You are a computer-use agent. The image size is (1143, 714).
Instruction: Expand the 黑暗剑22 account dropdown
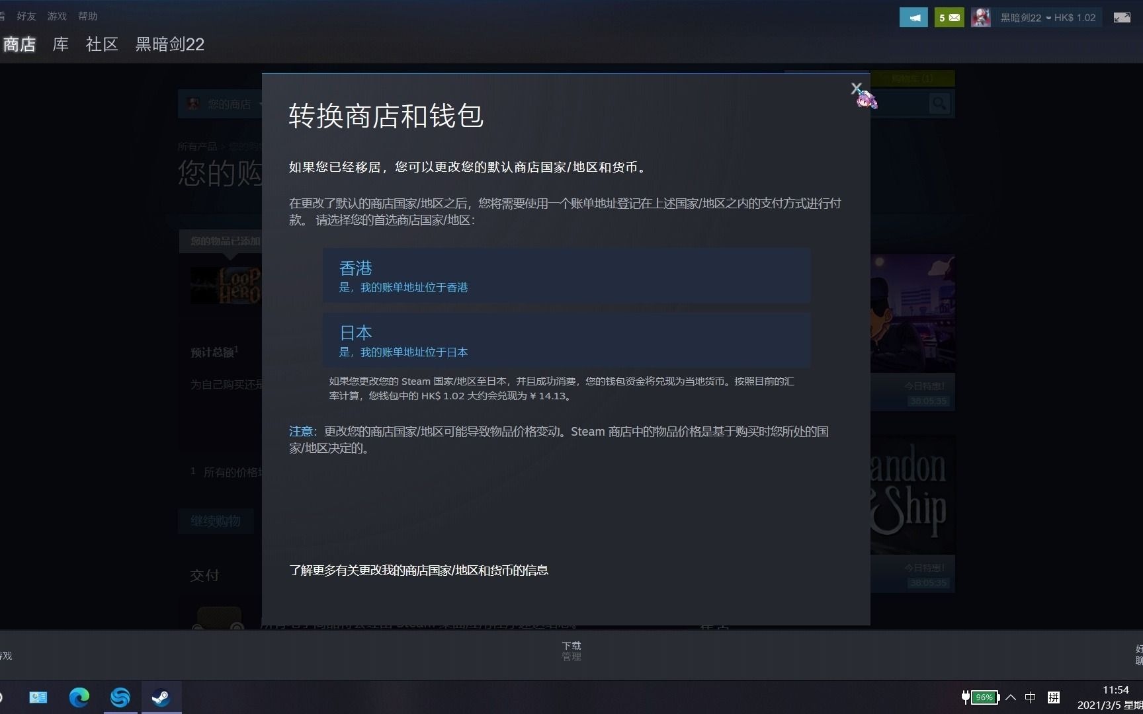click(x=1025, y=18)
